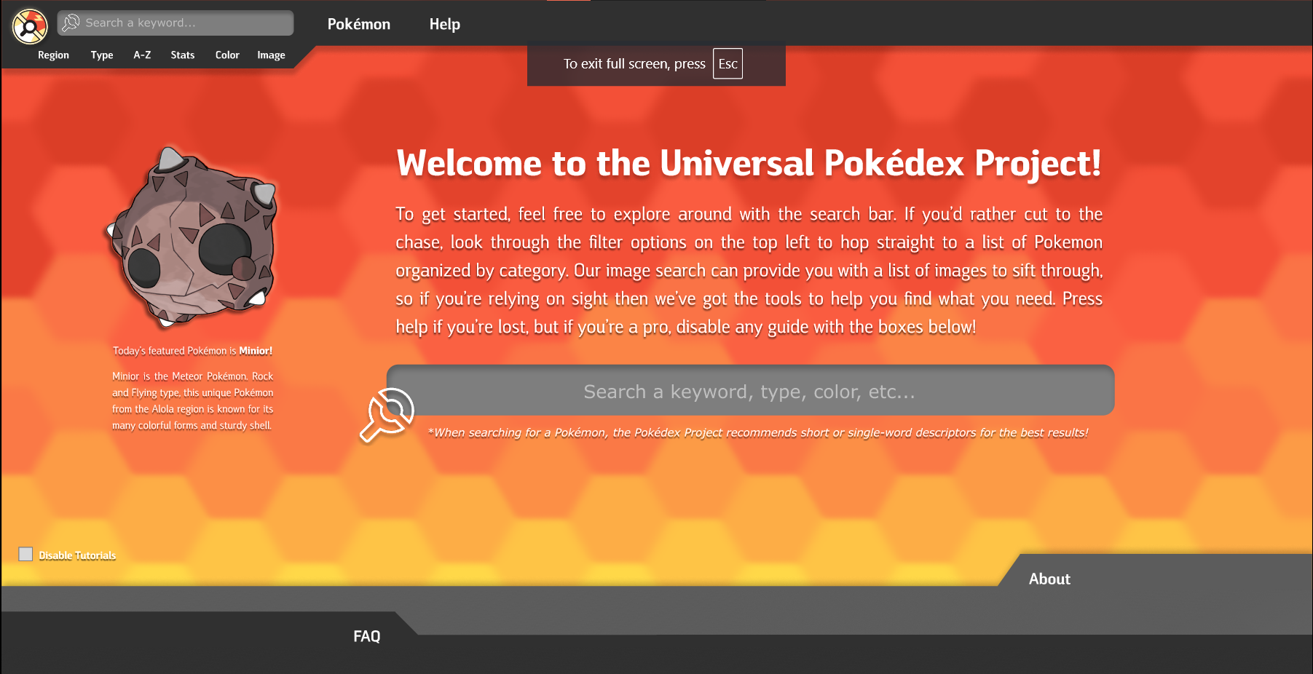Open the Color filter
Image resolution: width=1313 pixels, height=674 pixels.
pyautogui.click(x=227, y=55)
